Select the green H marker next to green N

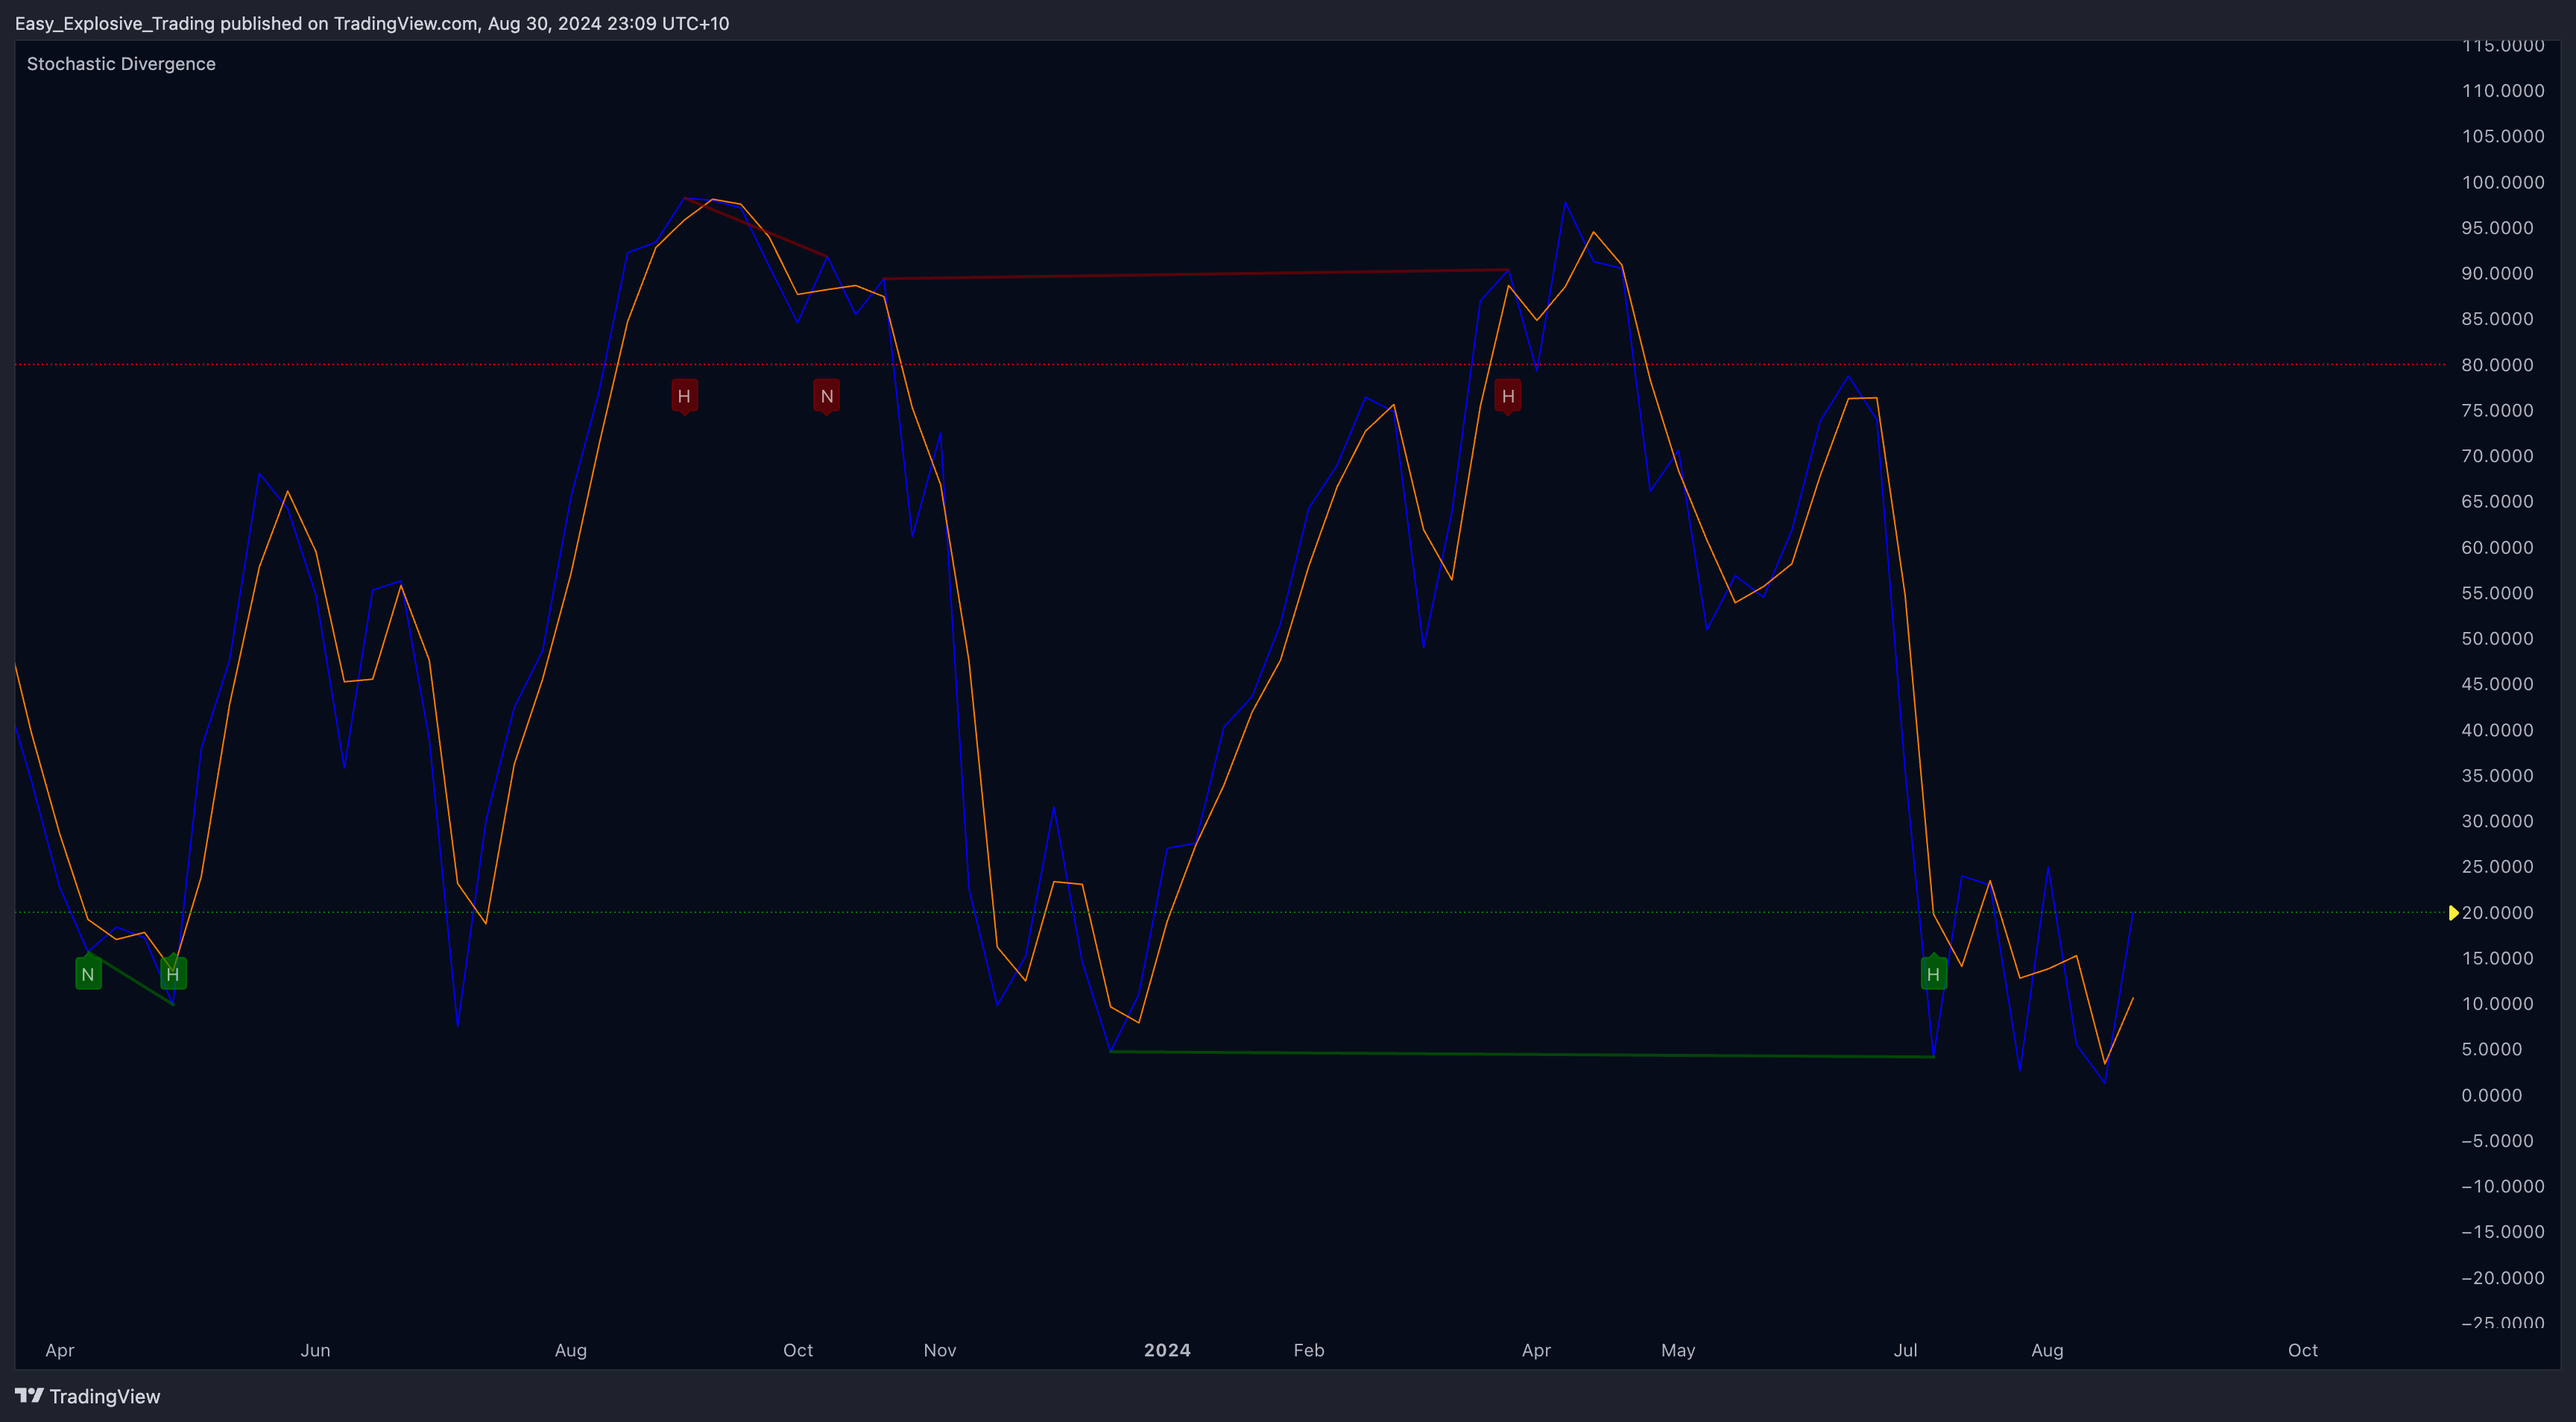[173, 973]
